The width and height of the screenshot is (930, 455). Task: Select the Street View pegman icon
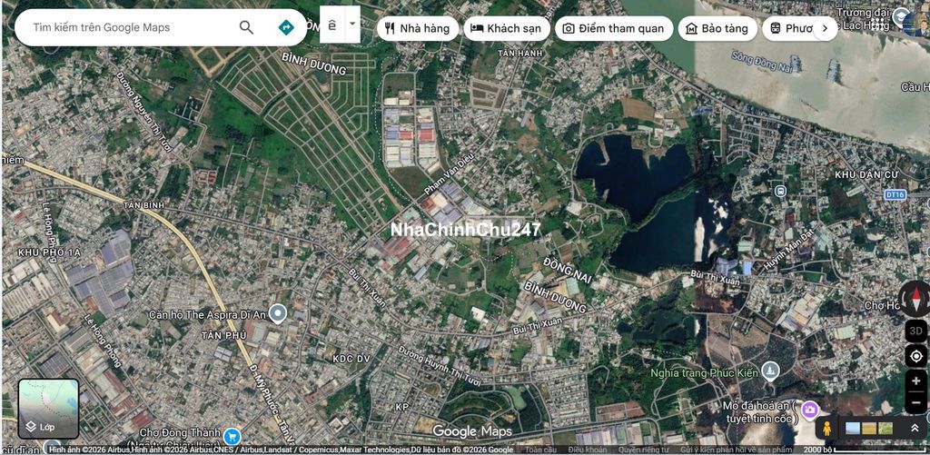point(826,429)
